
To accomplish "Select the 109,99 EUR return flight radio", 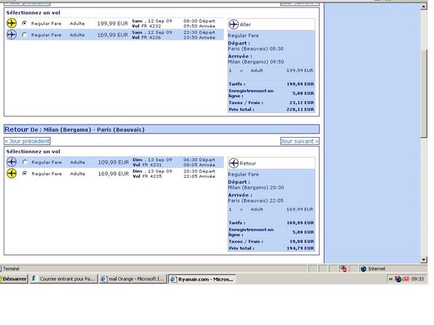I will (x=25, y=162).
